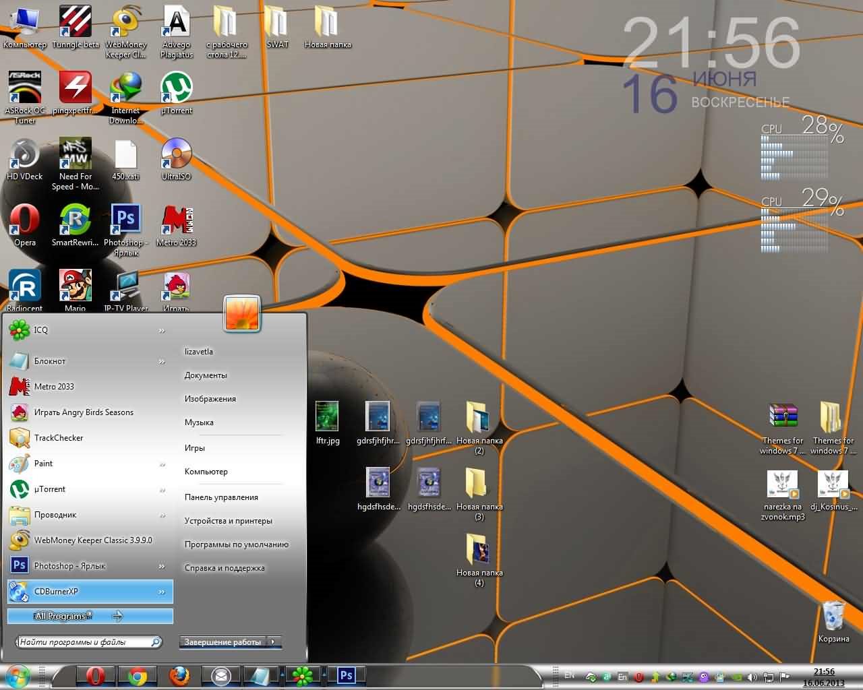
Task: Click the Завершение работы button
Action: (x=222, y=642)
